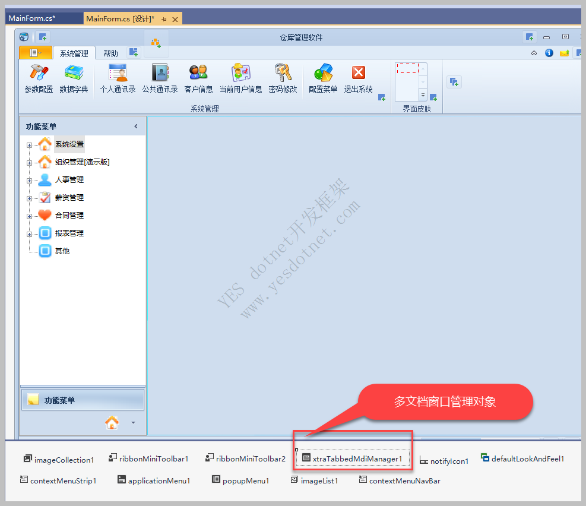Expand 组织管理[演示版] tree node

29,163
